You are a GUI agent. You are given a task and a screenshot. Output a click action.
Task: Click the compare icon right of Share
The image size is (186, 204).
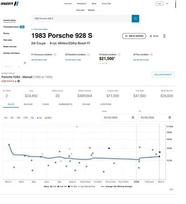click(164, 36)
